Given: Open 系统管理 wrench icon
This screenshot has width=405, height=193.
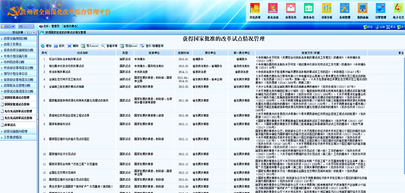Looking at the screenshot, I should 345,8.
